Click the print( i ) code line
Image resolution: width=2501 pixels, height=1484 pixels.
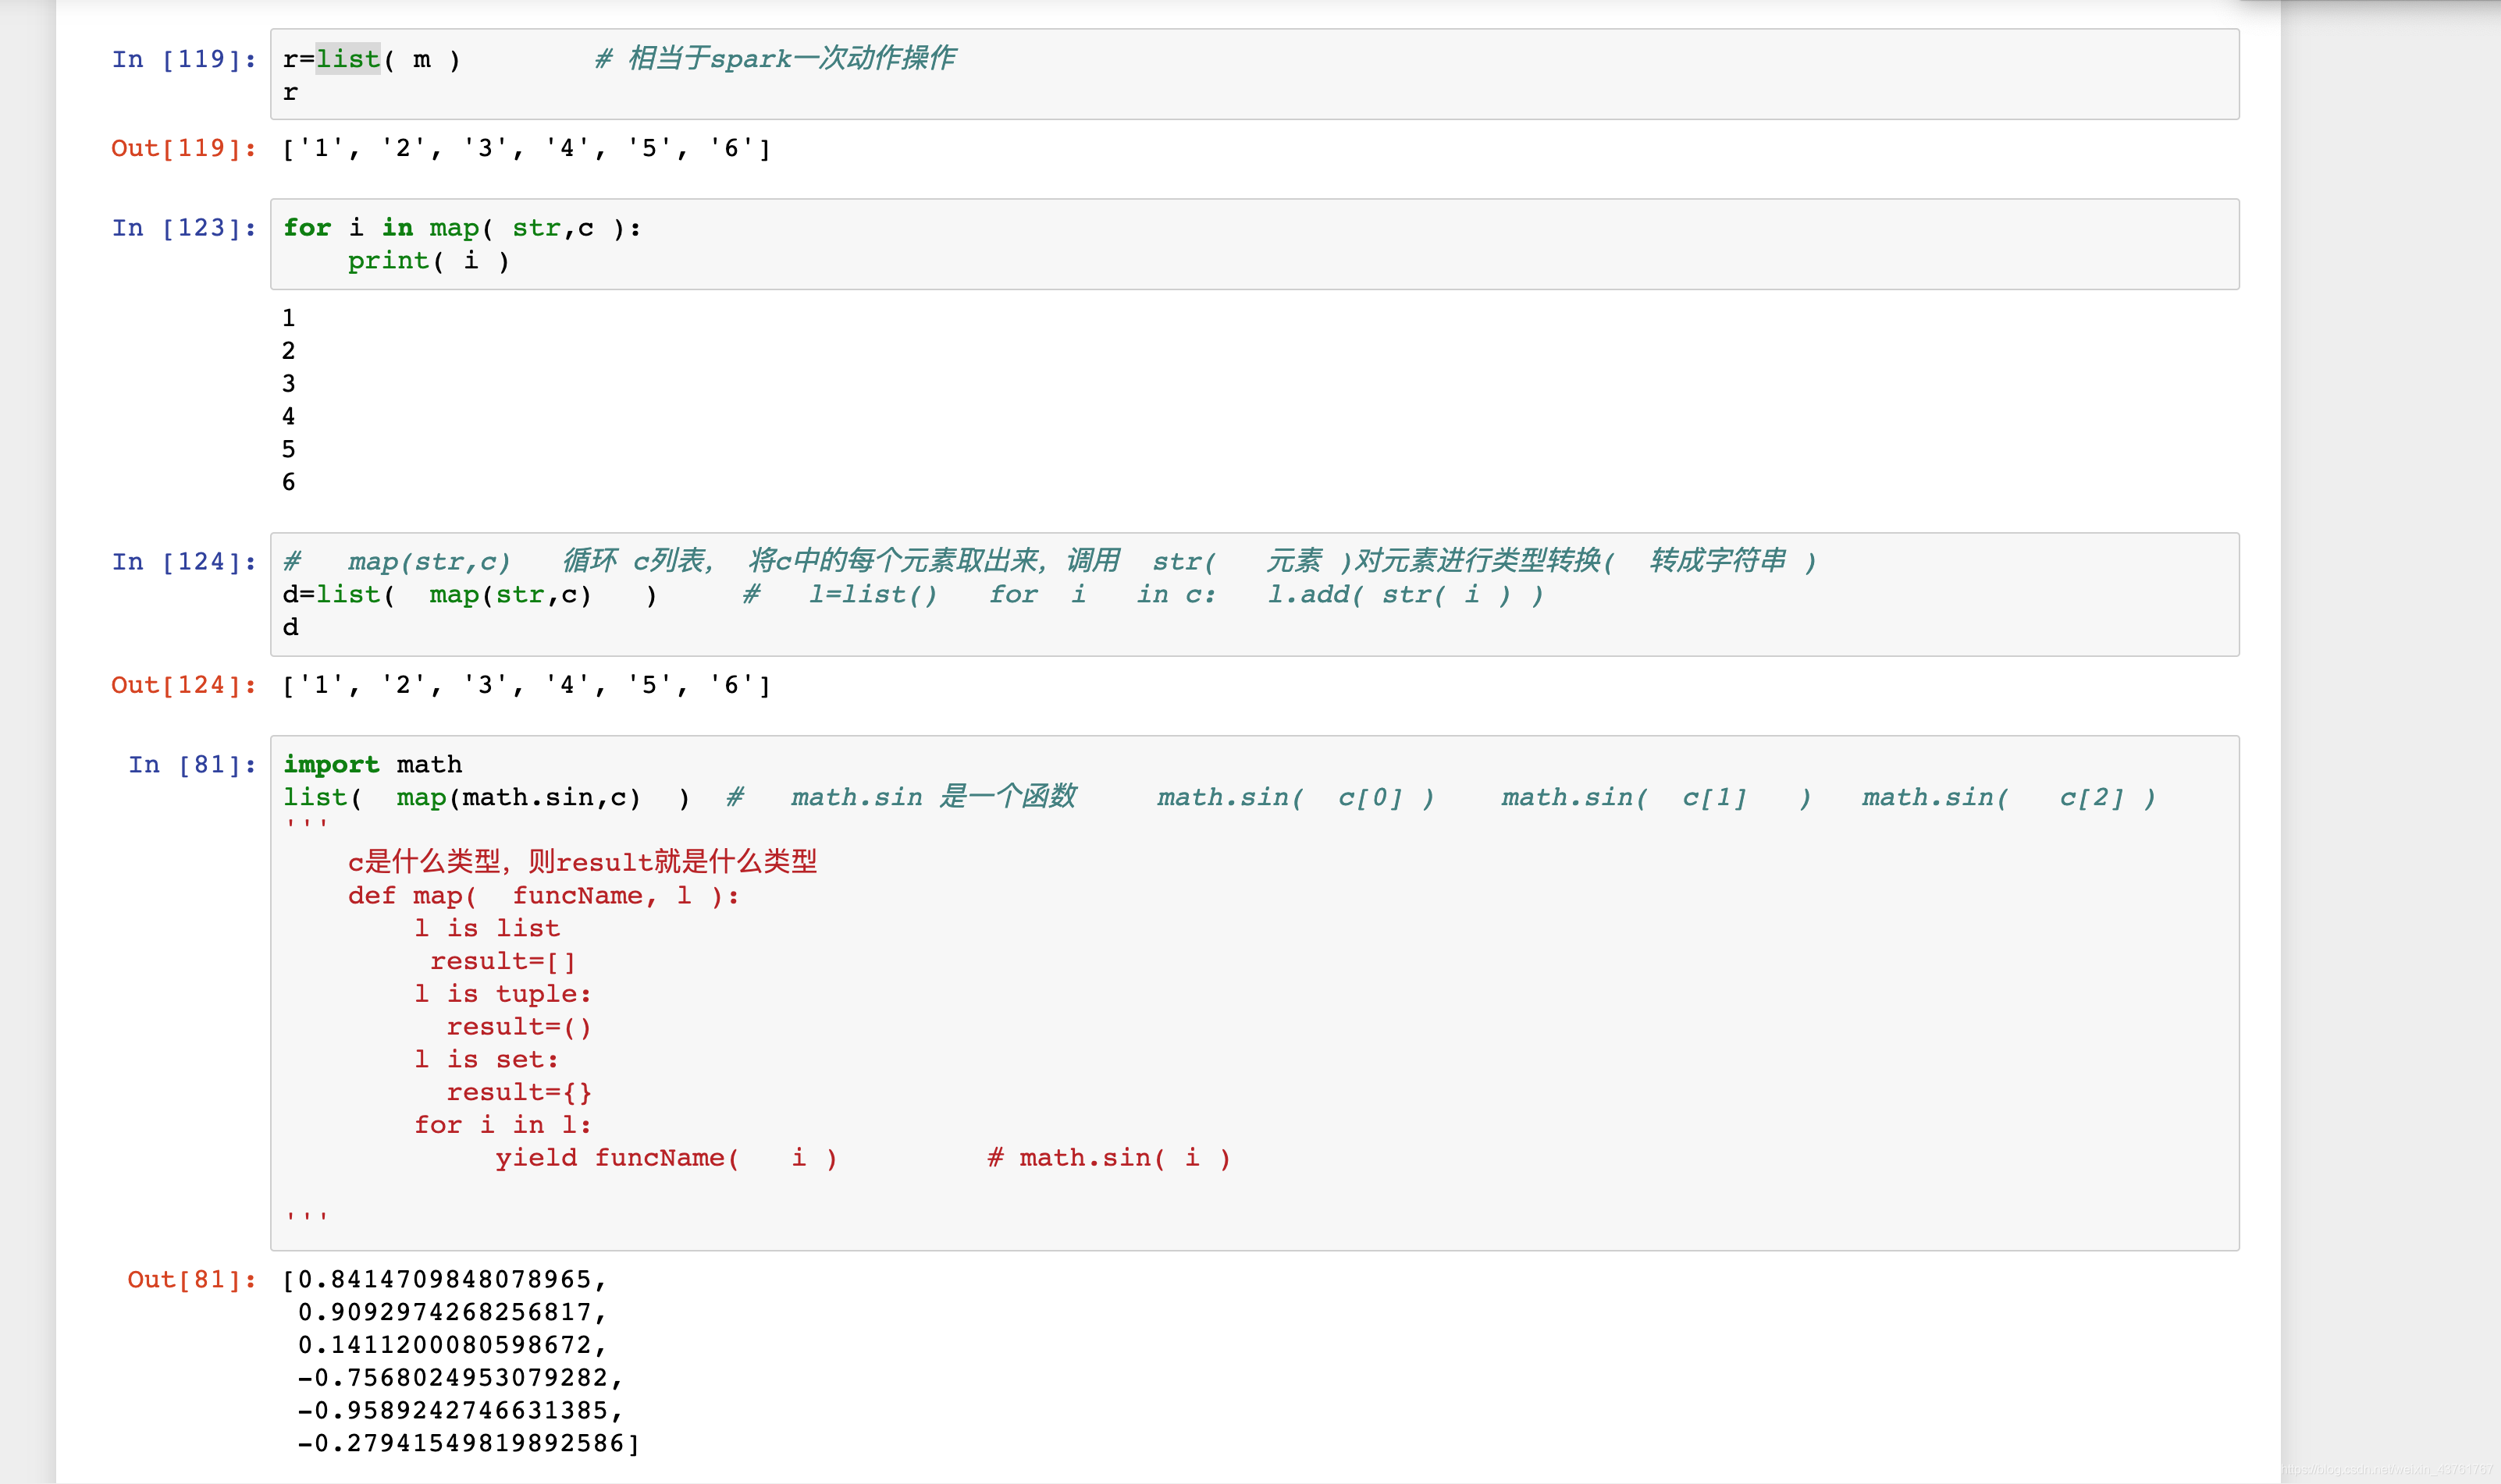coord(429,261)
